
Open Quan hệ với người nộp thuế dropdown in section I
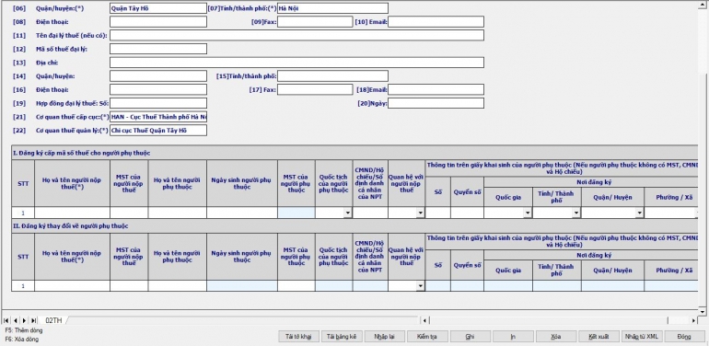pos(421,213)
